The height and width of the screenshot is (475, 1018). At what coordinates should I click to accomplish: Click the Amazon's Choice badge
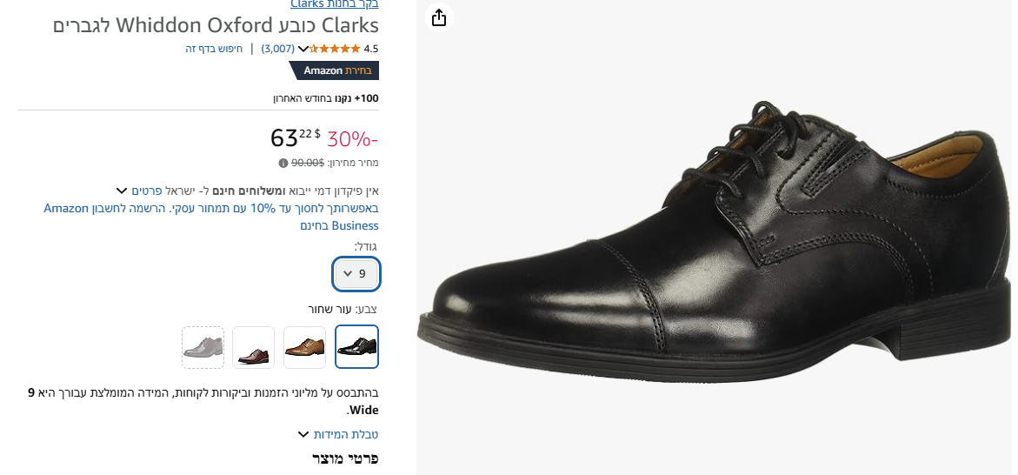334,70
